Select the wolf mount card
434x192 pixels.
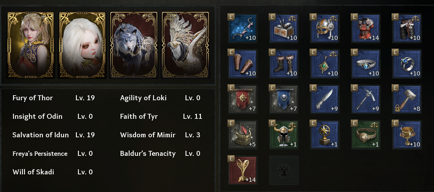point(134,45)
